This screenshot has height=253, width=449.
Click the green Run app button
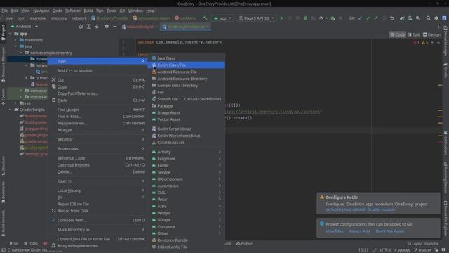coord(282,18)
